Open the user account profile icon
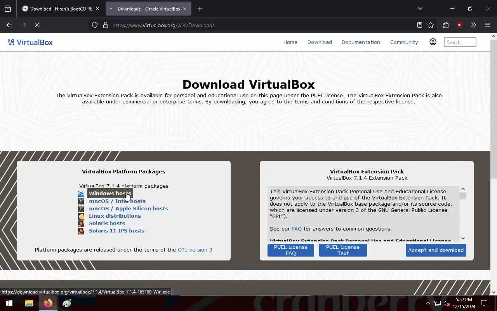497x311 pixels. tap(433, 42)
